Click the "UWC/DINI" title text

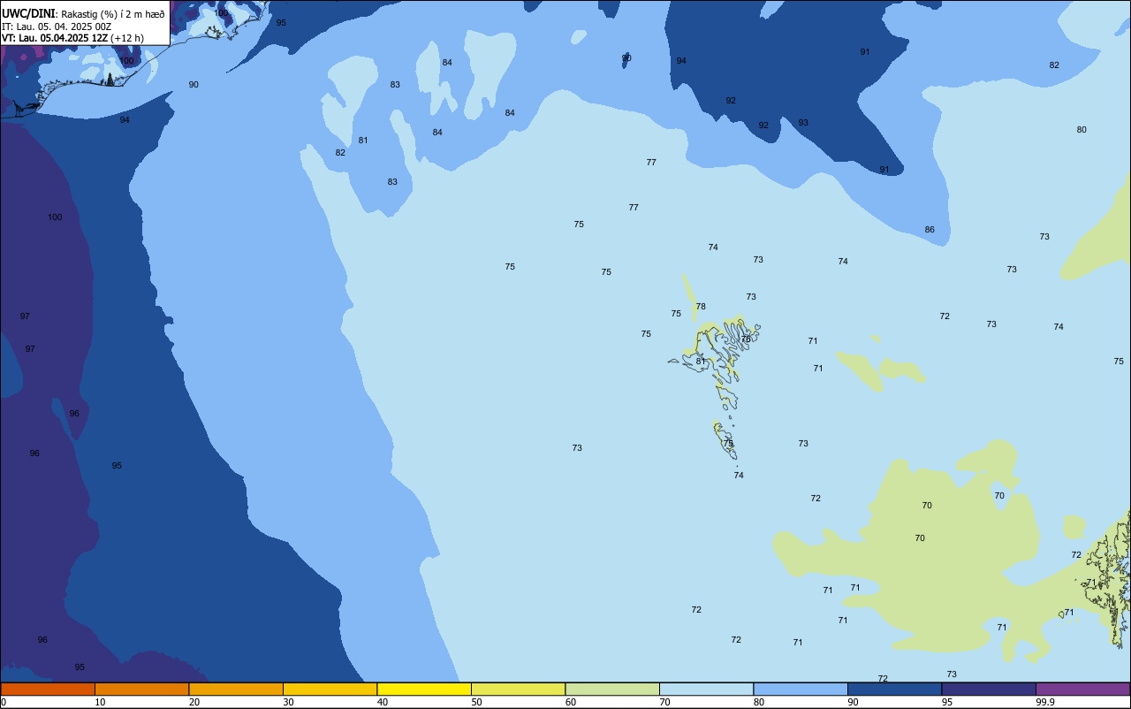point(28,13)
